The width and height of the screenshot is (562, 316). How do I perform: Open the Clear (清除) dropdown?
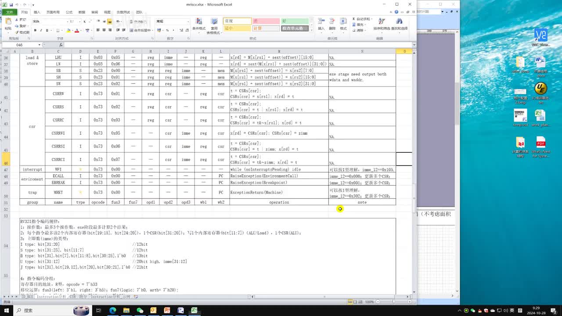(359, 30)
